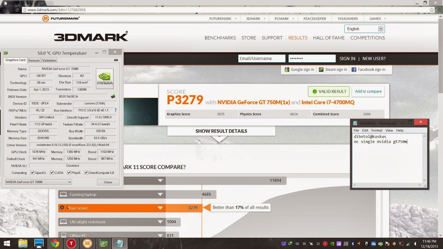The width and height of the screenshot is (443, 249).
Task: Click the Notepad vertical scrollbar
Action: coord(424,158)
